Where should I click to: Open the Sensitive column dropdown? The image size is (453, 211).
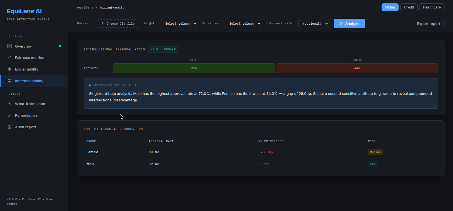coord(243,24)
